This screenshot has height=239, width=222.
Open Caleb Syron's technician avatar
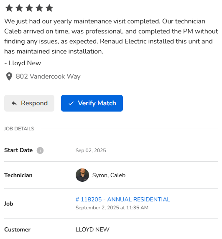(82, 175)
